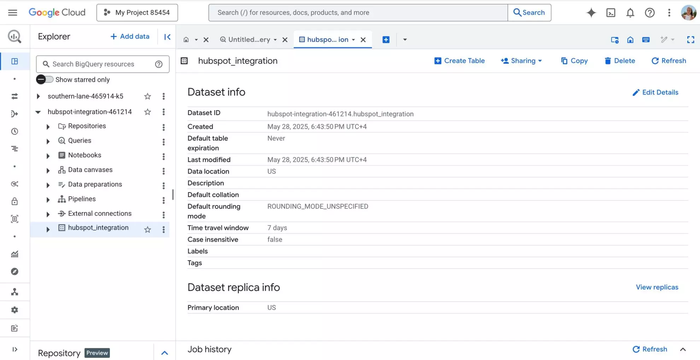The height and width of the screenshot is (360, 700).
Task: Expand the Data canvases node
Action: pos(48,171)
